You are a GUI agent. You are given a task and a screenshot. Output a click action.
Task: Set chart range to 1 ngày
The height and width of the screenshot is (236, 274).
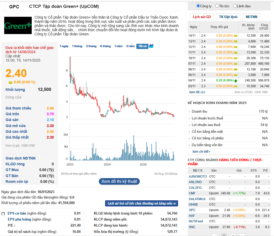click(64, 46)
